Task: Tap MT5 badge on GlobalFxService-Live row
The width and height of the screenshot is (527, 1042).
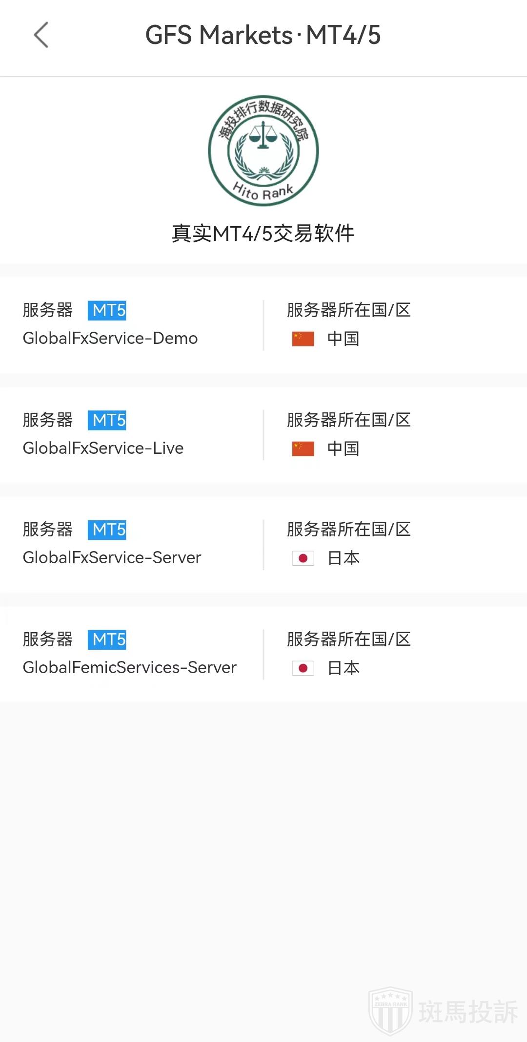Action: click(x=107, y=420)
